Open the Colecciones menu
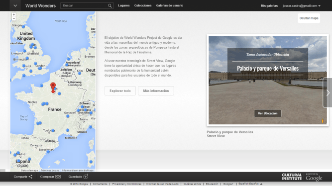 pos(143,5)
